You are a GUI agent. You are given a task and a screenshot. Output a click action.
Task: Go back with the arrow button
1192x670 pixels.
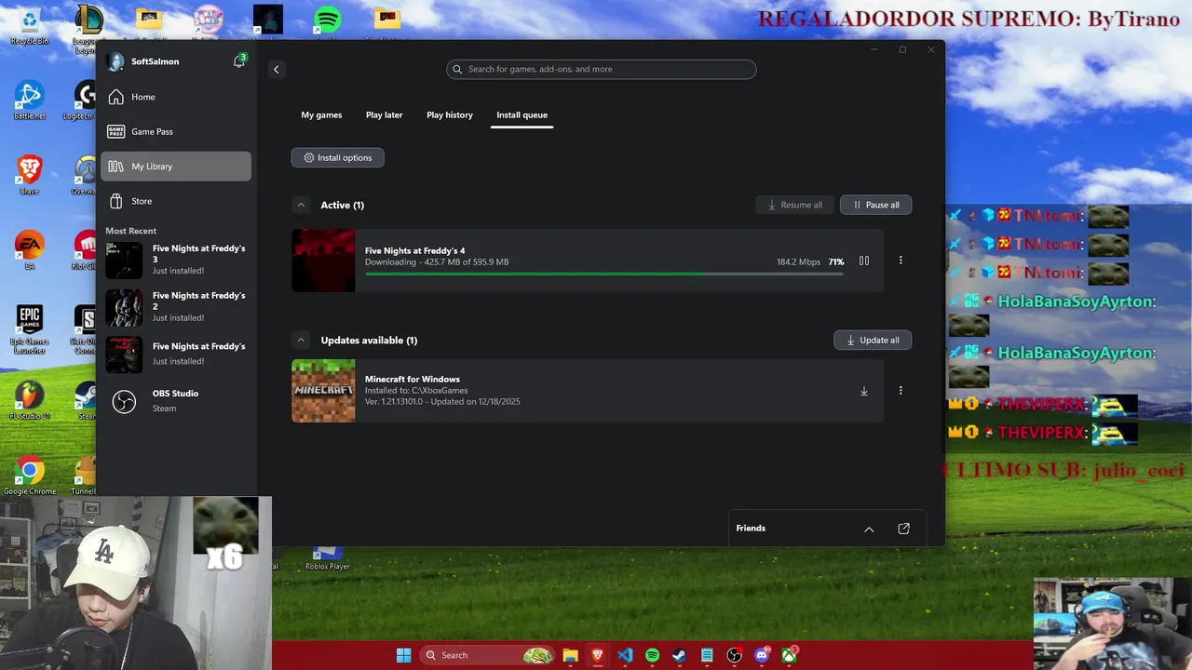pos(276,69)
